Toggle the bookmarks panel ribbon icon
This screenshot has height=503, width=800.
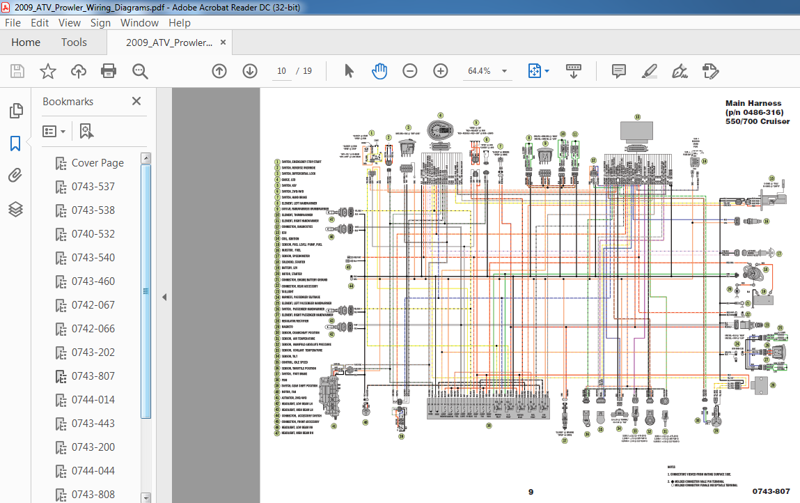pyautogui.click(x=15, y=144)
